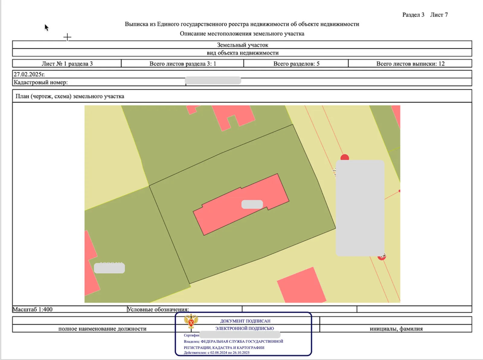Click the "вид объекта недвижимости" row
Screen dimensions: 483x360
242,53
